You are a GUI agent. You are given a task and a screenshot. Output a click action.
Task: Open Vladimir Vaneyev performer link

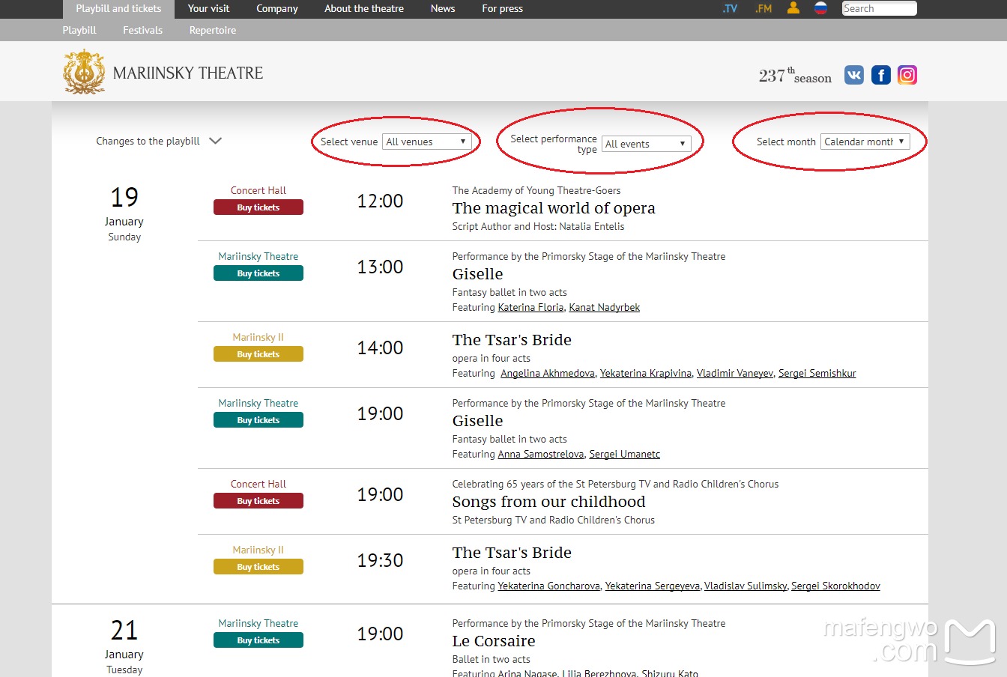(x=735, y=373)
